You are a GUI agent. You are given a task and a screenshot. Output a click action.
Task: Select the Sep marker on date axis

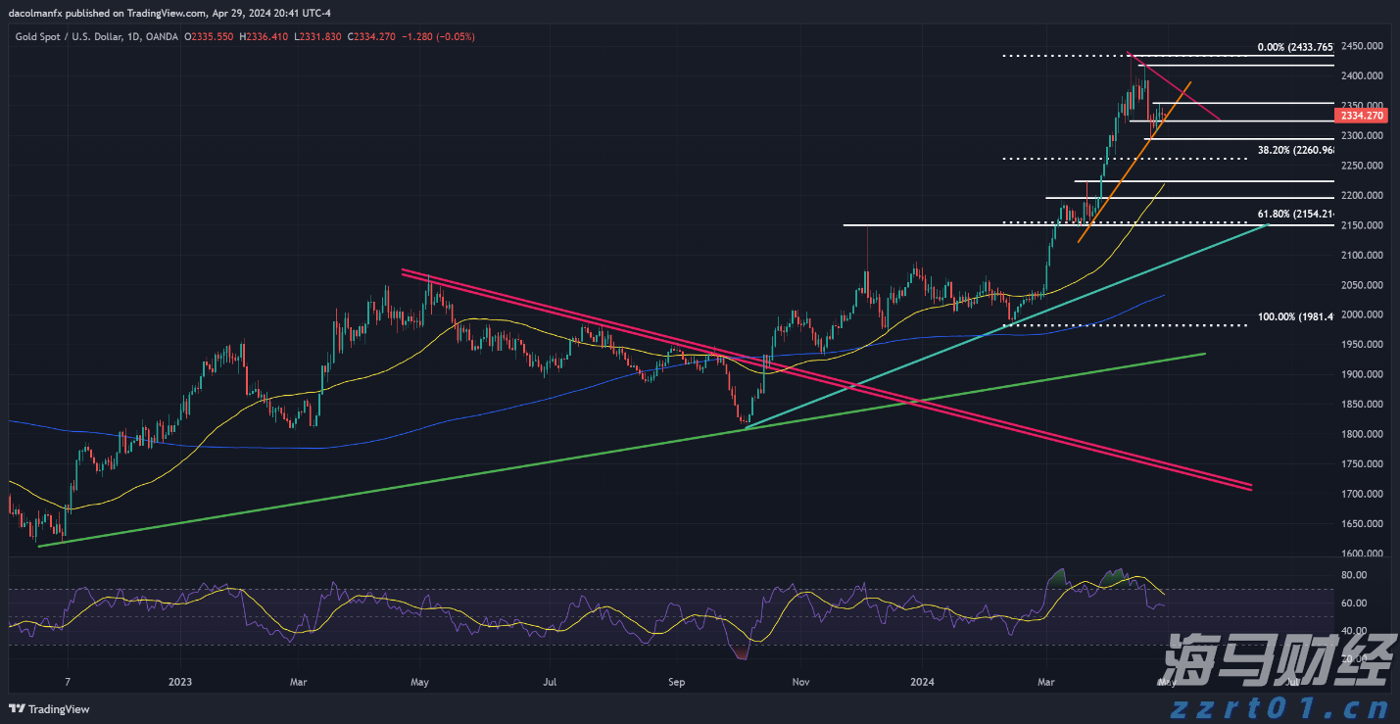click(x=676, y=681)
